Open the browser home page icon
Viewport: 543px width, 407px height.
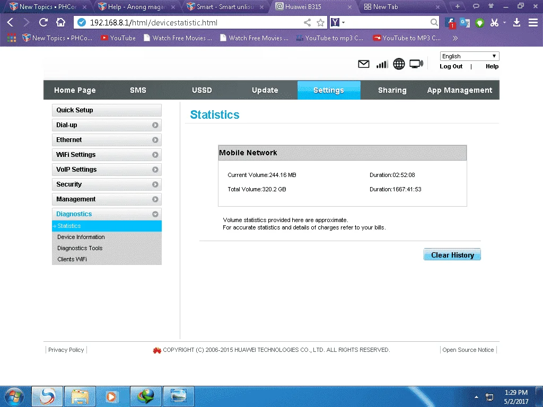coord(60,22)
